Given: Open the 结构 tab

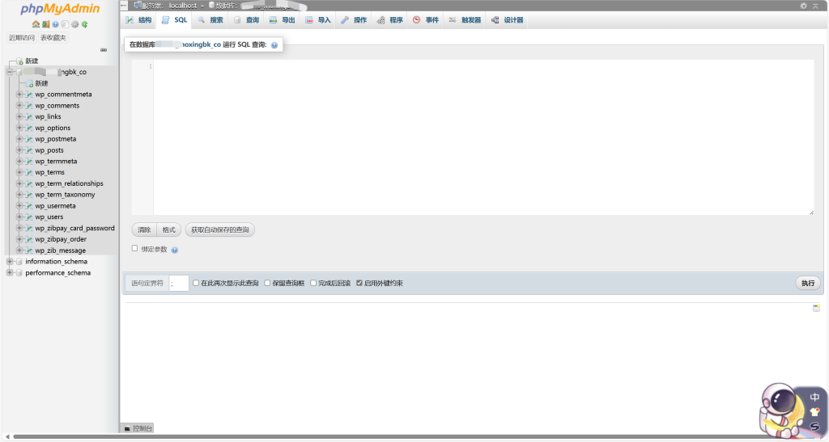Looking at the screenshot, I should (x=138, y=20).
